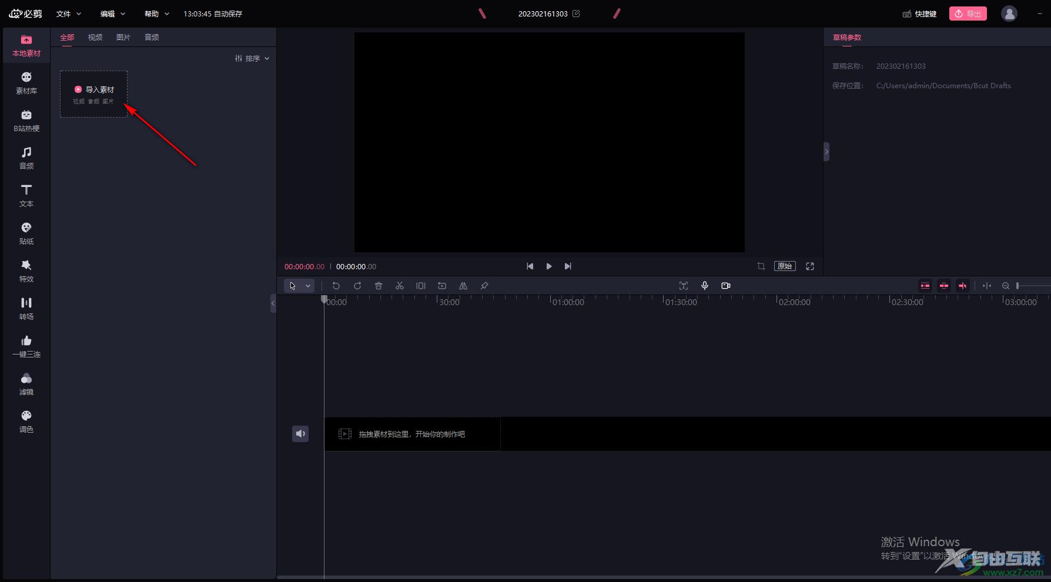Click the zoom out magnifier icon

point(1006,286)
